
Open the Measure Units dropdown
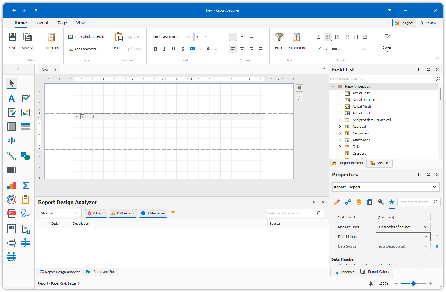pyautogui.click(x=426, y=227)
